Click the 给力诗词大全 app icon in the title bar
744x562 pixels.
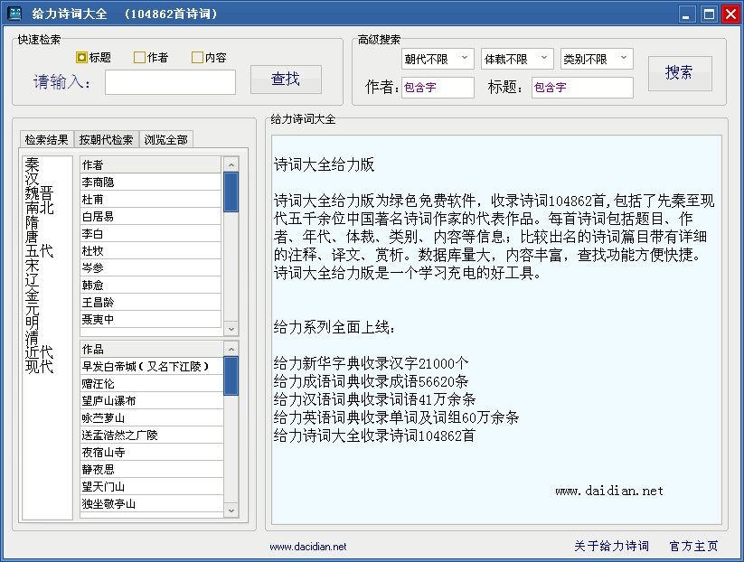click(14, 14)
